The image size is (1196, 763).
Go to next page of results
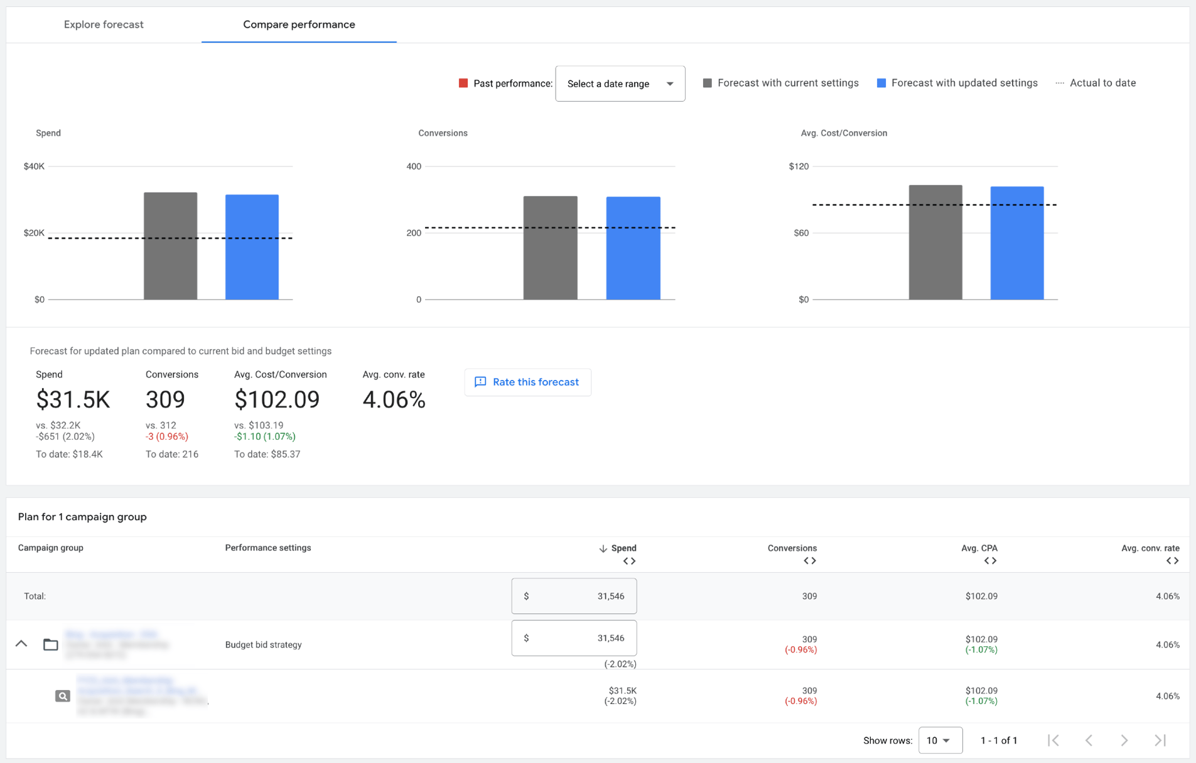tap(1124, 740)
